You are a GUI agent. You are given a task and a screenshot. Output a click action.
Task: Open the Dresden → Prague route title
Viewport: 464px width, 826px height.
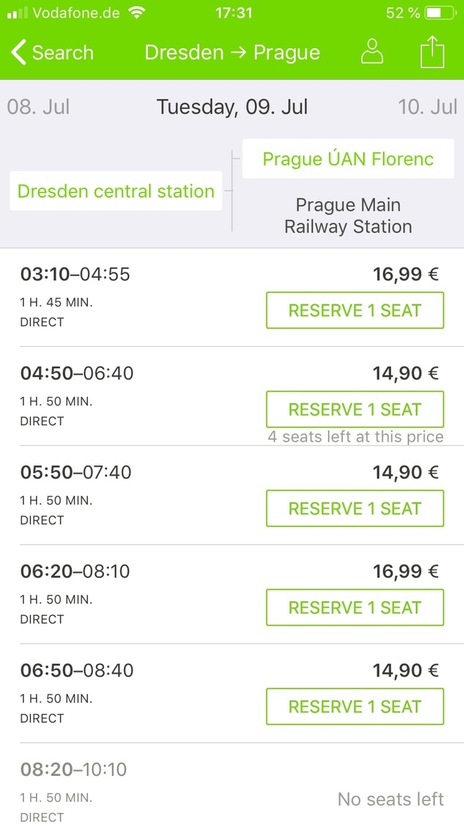coord(232,52)
